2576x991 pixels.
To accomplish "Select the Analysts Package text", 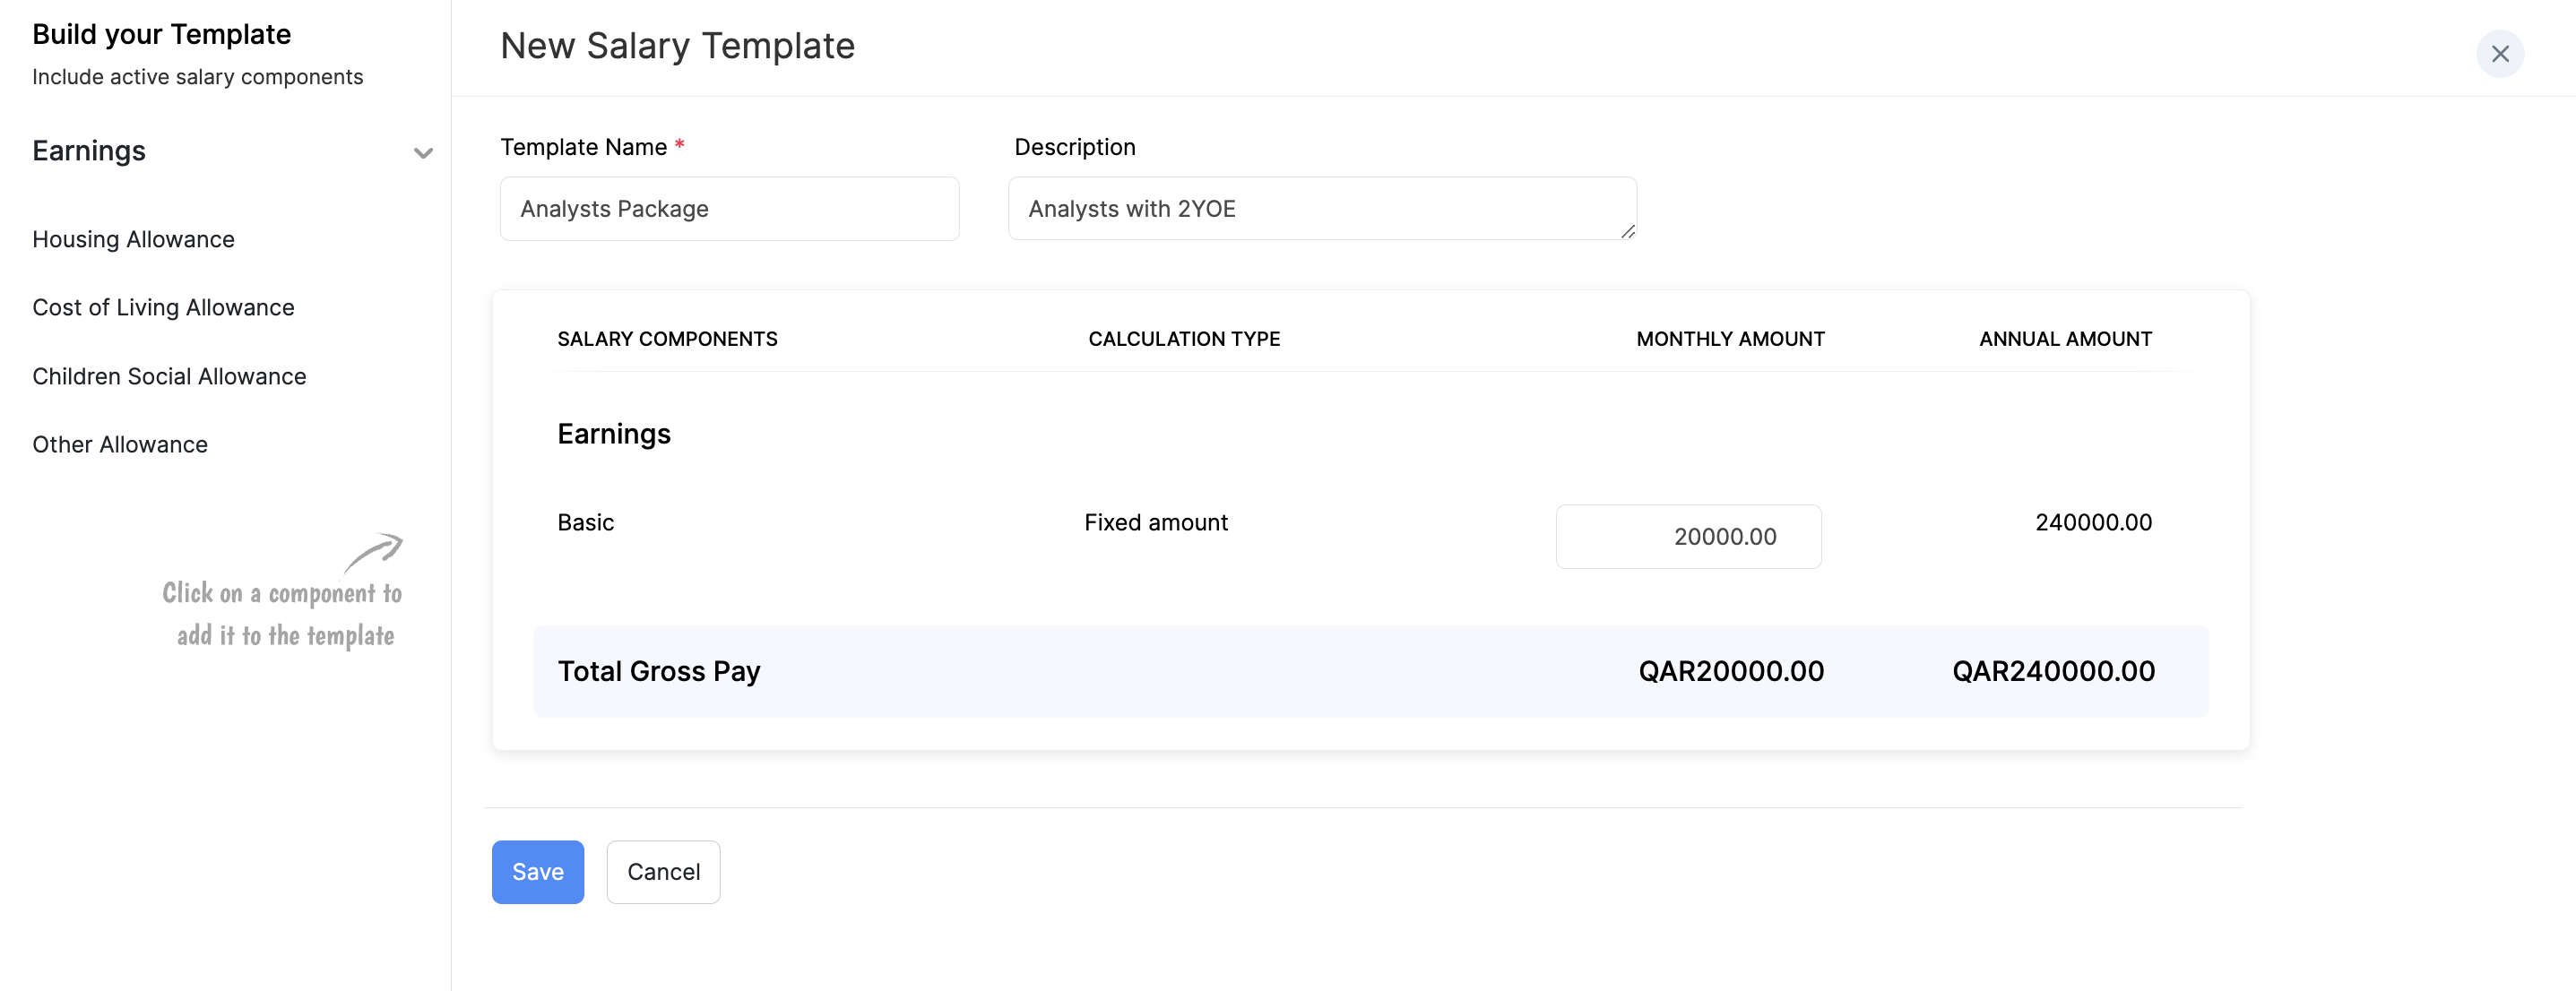I will [613, 208].
